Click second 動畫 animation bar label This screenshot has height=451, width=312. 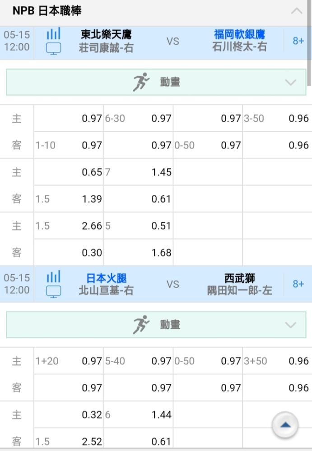click(170, 325)
